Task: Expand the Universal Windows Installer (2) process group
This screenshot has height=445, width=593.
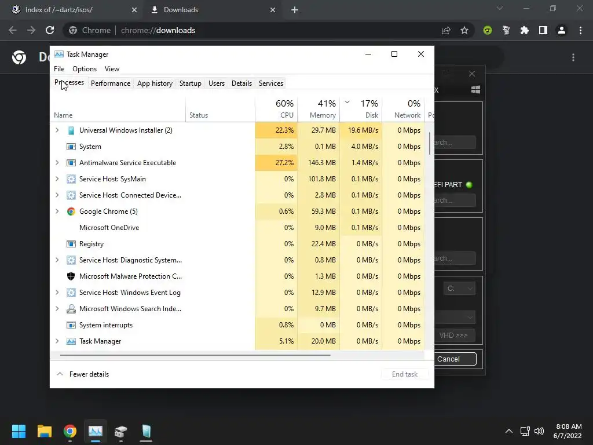Action: pyautogui.click(x=57, y=130)
